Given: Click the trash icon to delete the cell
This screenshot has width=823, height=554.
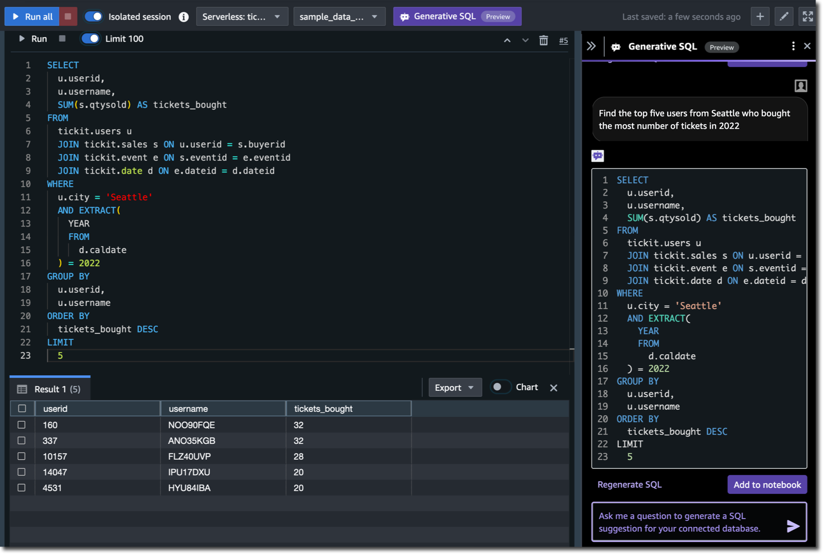Looking at the screenshot, I should 543,40.
